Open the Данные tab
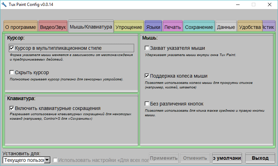278x166 pixels. (x=226, y=26)
